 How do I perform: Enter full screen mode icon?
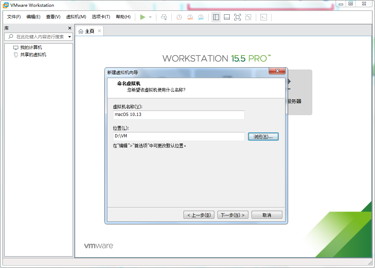point(238,17)
